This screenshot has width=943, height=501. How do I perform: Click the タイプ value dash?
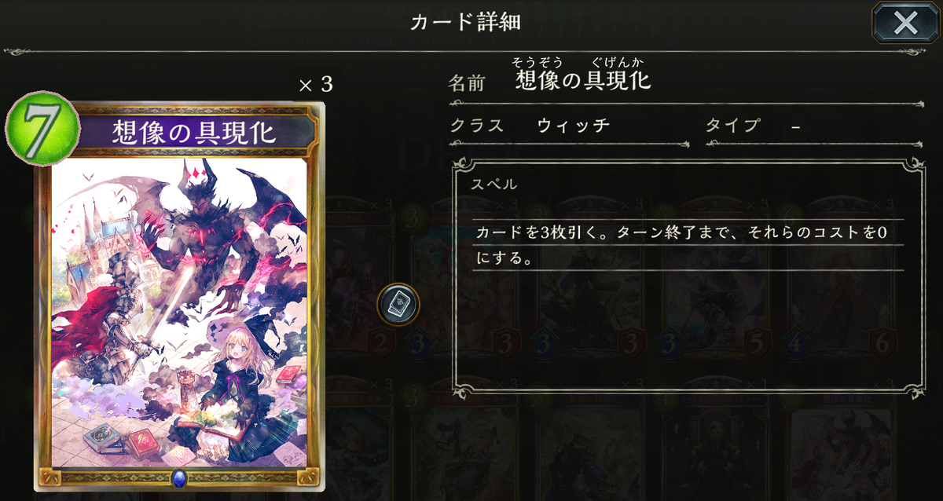(x=796, y=126)
